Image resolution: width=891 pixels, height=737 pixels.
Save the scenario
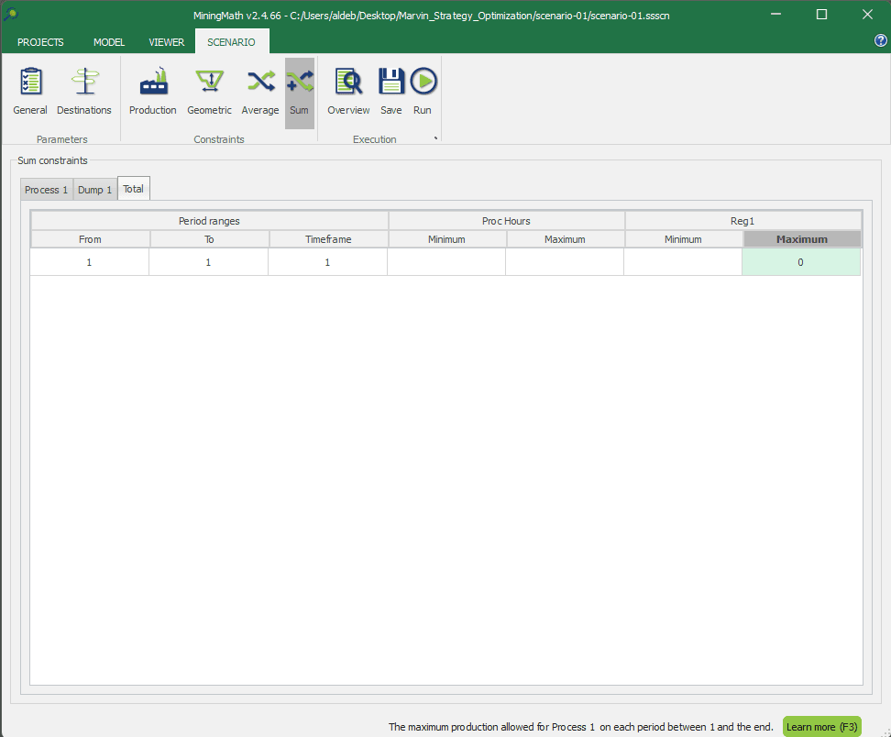391,92
